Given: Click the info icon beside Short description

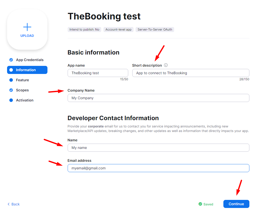Looking at the screenshot, I should coord(166,65).
